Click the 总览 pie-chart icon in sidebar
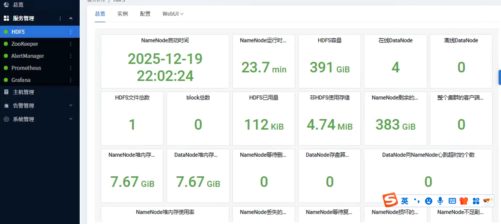Viewport: 501px width, 224px height. pos(6,5)
